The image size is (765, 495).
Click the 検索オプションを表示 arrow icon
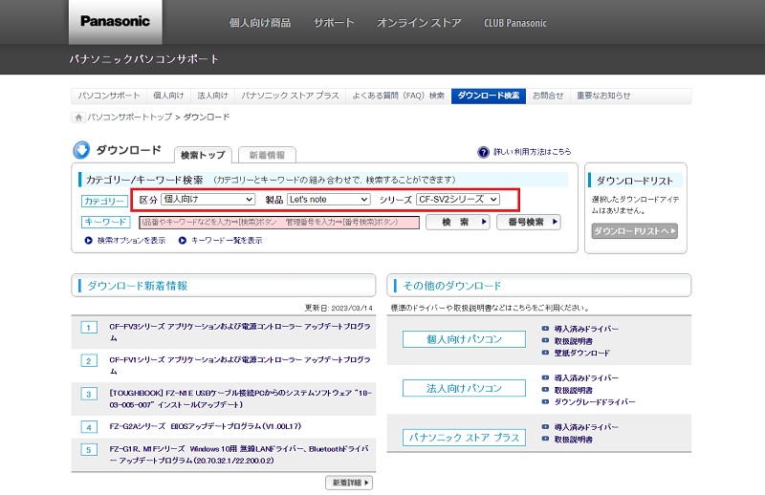click(x=88, y=241)
